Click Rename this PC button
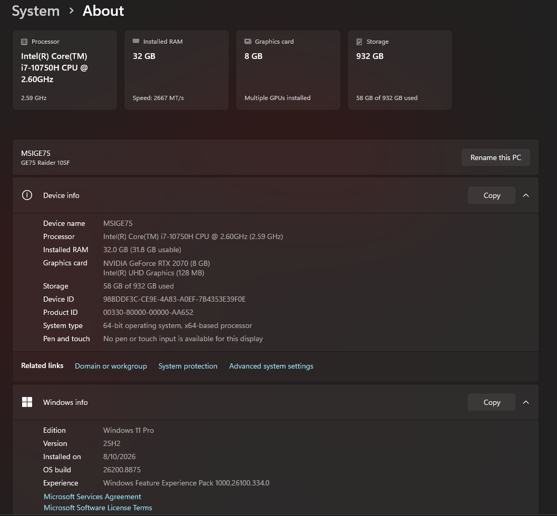Viewport: 557px width, 516px height. coord(495,157)
